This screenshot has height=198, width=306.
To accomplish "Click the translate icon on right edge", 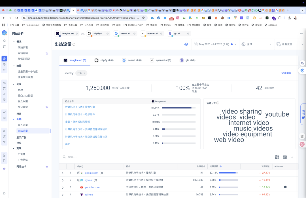I will pos(303,63).
